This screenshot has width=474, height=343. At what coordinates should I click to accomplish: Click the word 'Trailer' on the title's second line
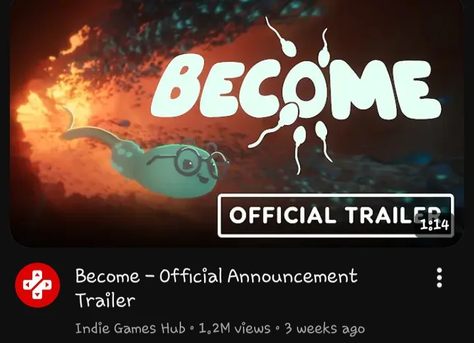(x=105, y=300)
